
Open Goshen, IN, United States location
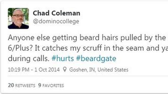point(99,70)
